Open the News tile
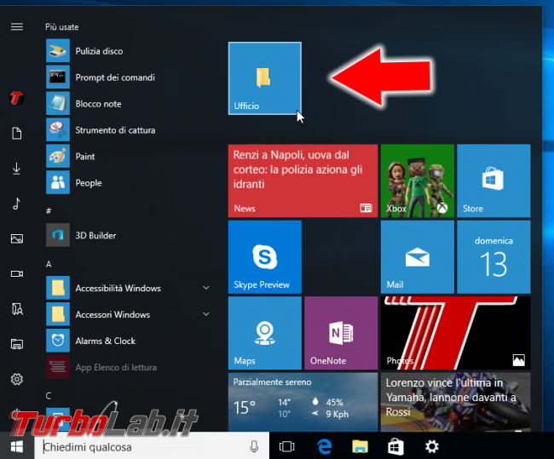The image size is (554, 459). 303,181
